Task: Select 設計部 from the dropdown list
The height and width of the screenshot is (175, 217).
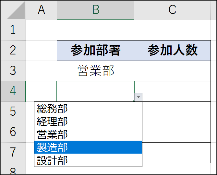Action: (88, 160)
